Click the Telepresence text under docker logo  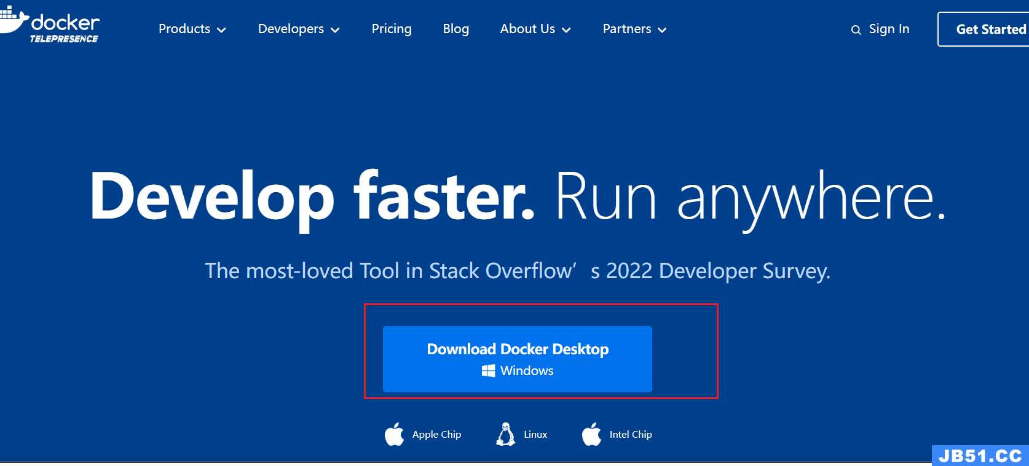point(64,39)
